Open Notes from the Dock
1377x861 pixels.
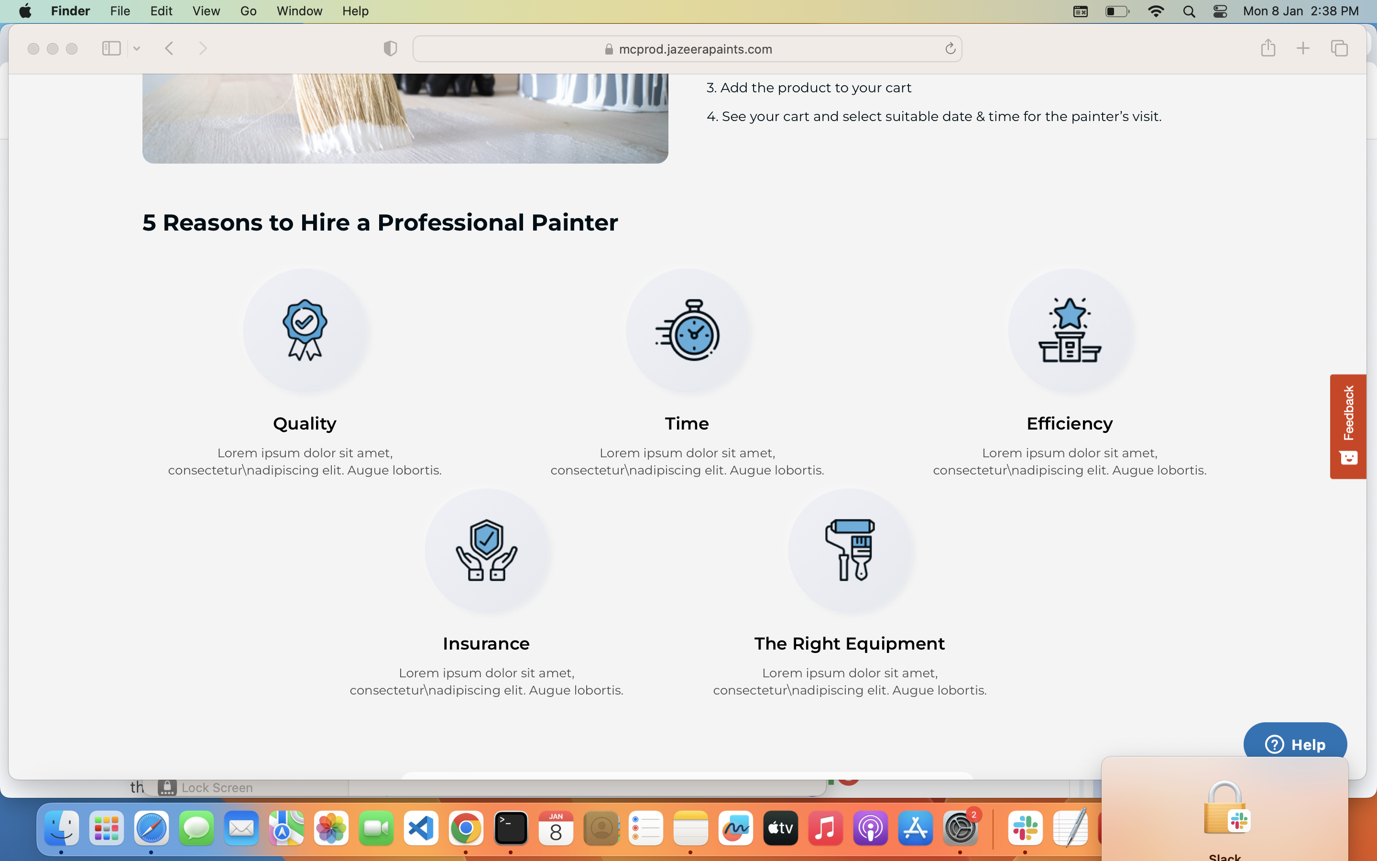(x=691, y=828)
